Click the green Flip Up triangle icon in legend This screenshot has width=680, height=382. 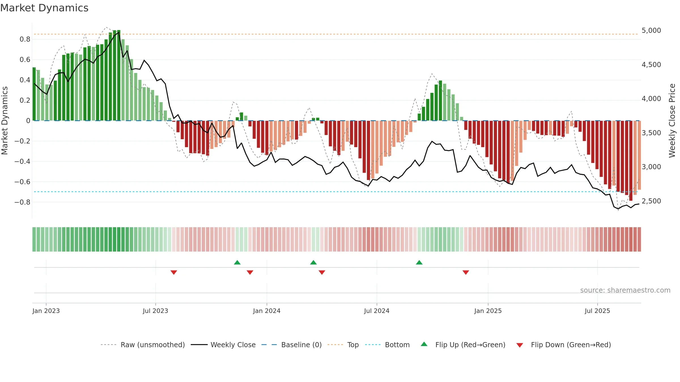424,344
